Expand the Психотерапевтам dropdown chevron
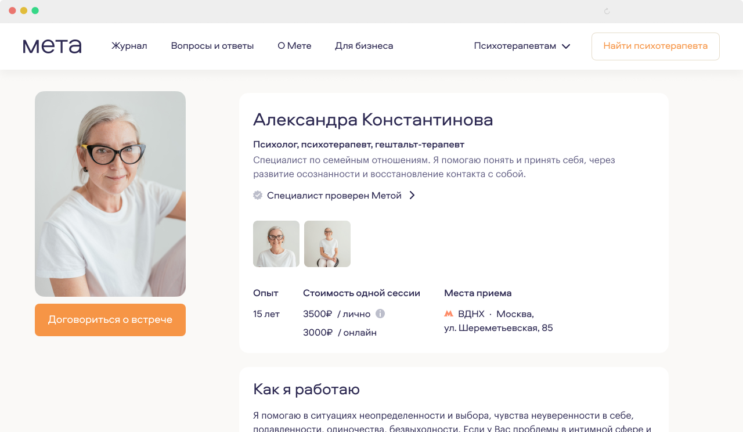The width and height of the screenshot is (743, 432). pyautogui.click(x=566, y=46)
